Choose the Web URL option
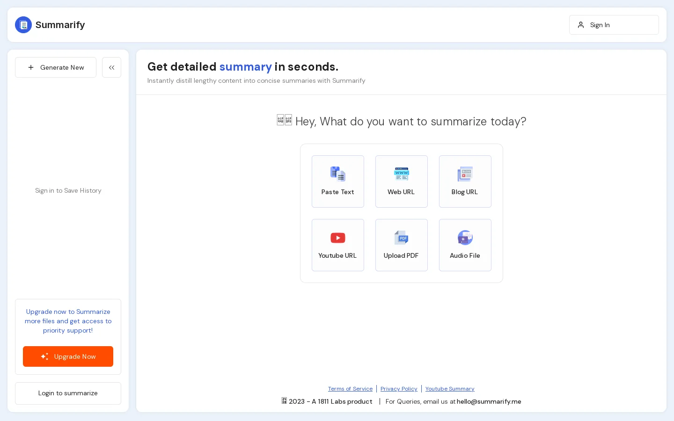The image size is (674, 421). 402,181
